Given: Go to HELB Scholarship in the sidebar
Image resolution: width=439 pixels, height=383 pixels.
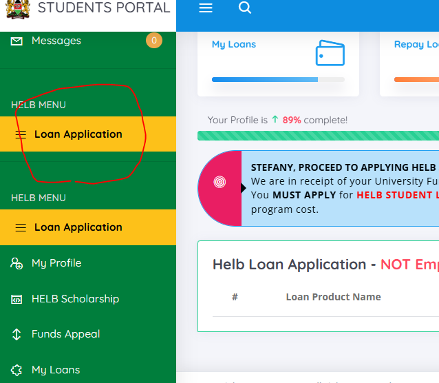Looking at the screenshot, I should point(75,299).
